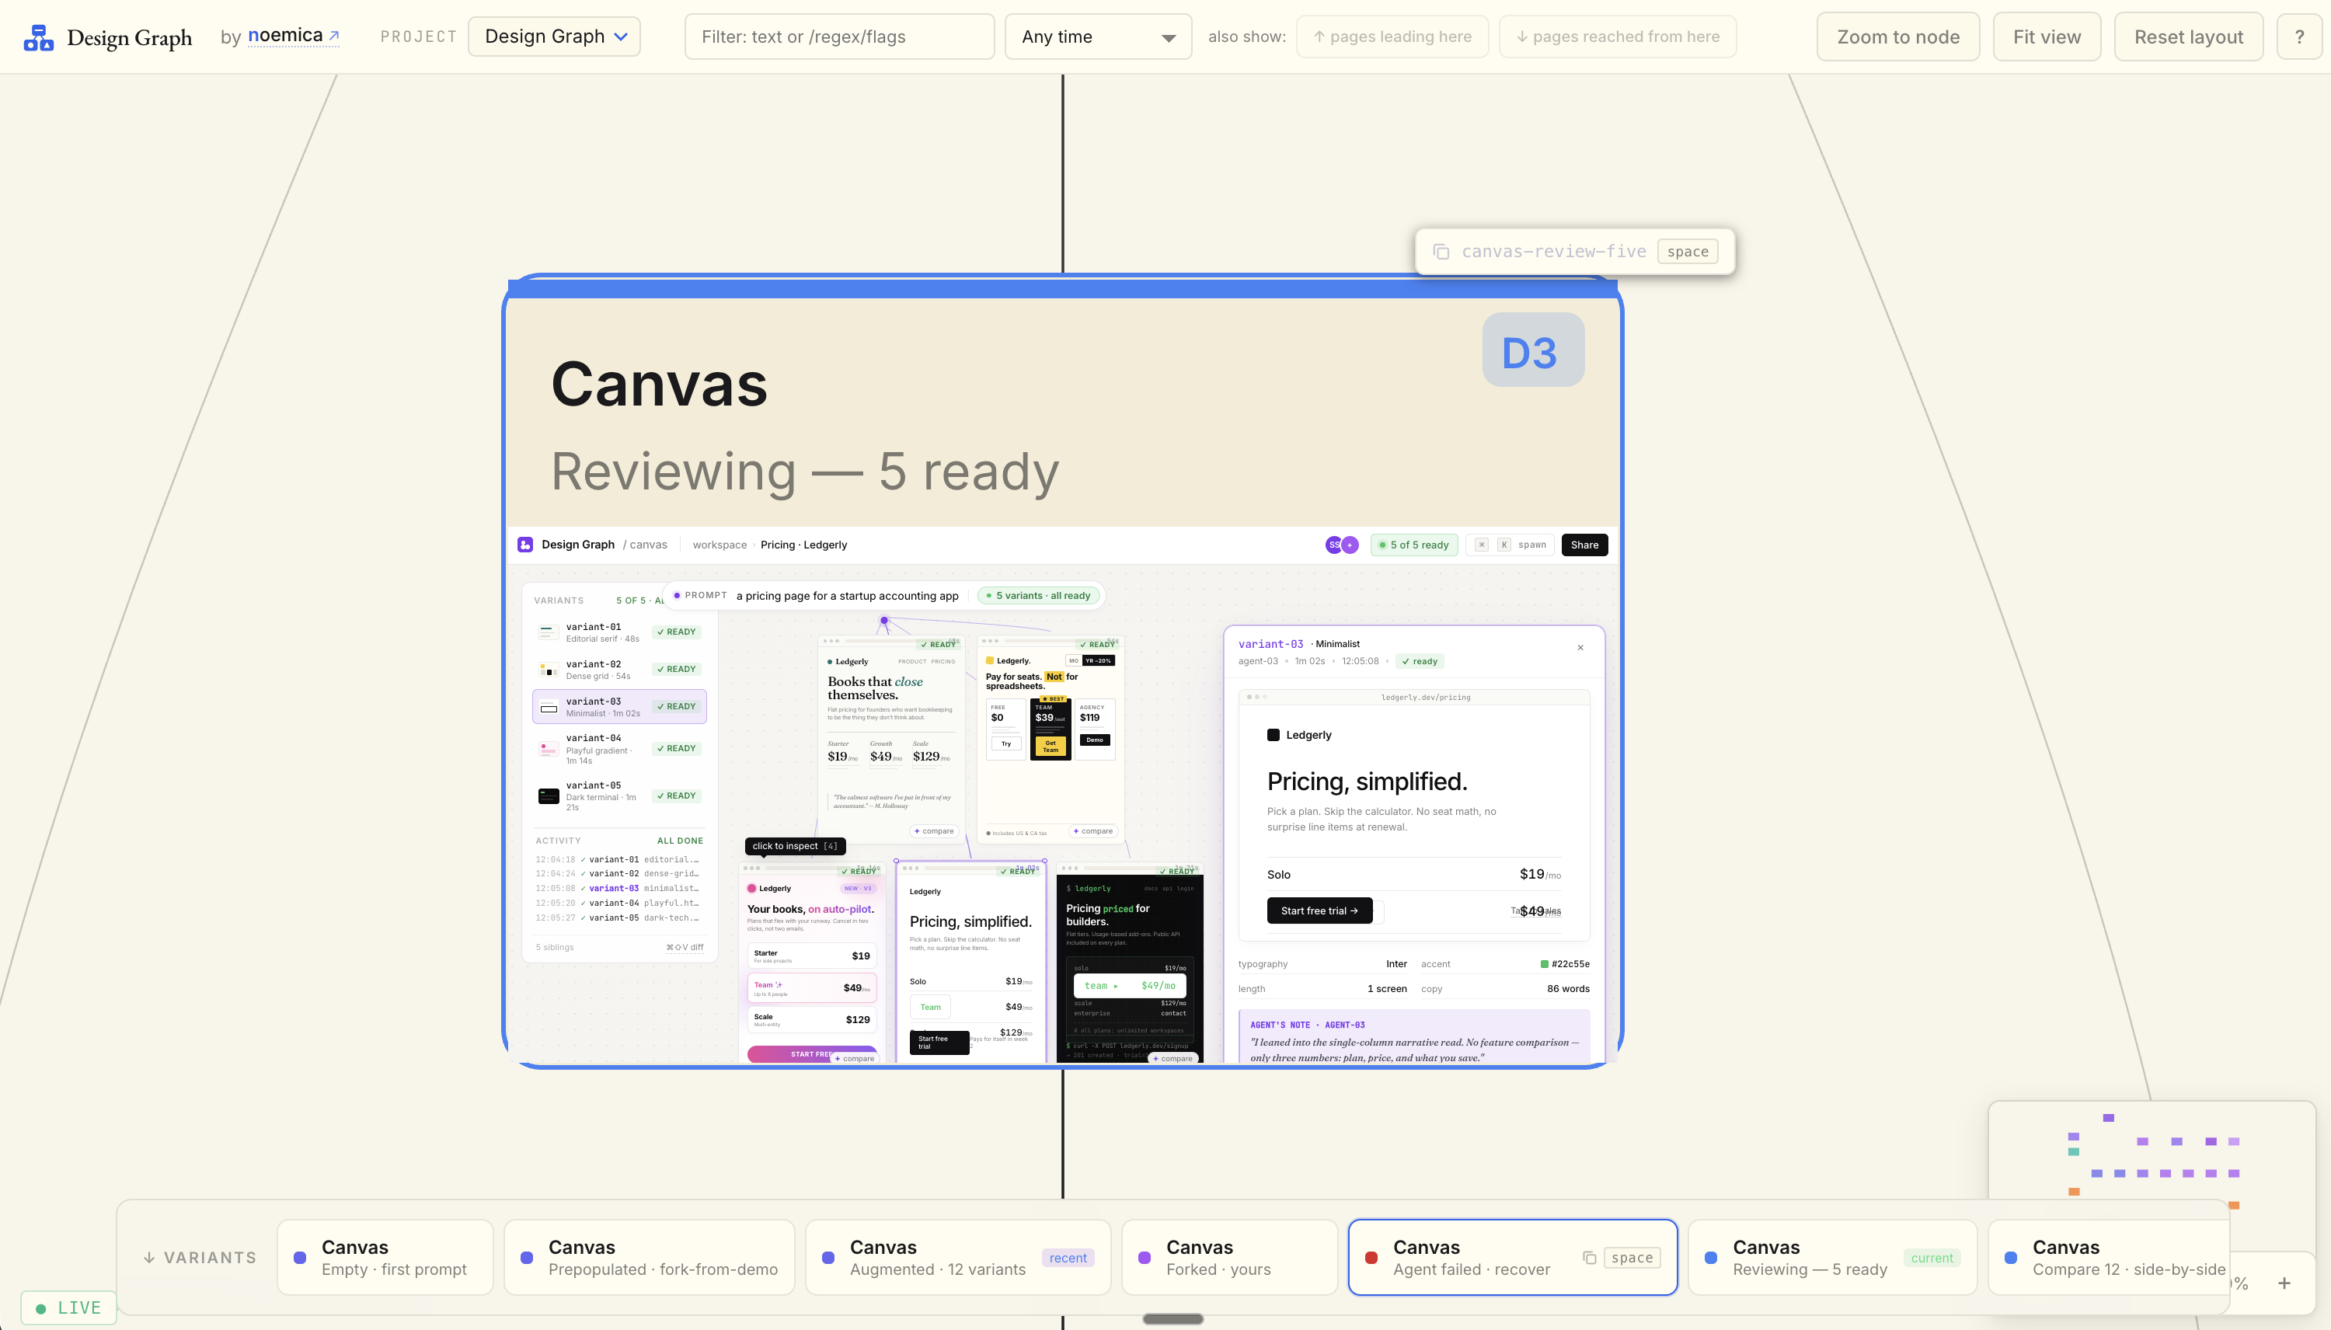The image size is (2331, 1330).
Task: Add a collaborator with the plus avatar icon
Action: pos(1350,544)
